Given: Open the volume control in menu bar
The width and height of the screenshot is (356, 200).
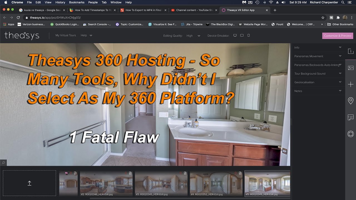Looking at the screenshot, I should point(283,2).
